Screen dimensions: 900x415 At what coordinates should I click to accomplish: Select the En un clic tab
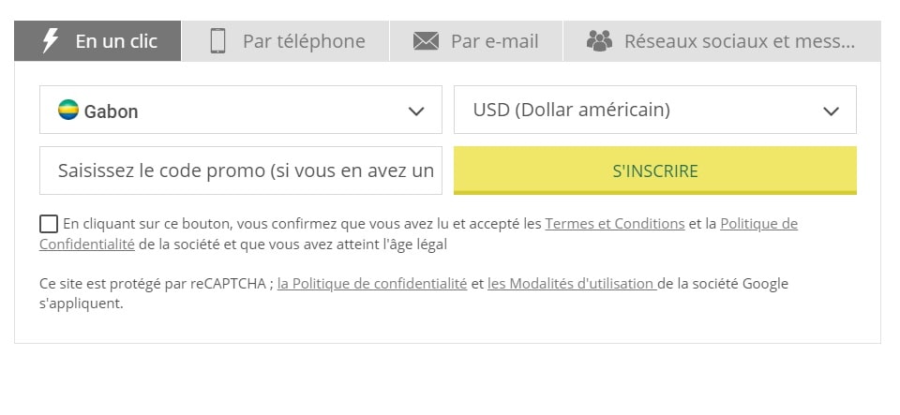[x=97, y=40]
